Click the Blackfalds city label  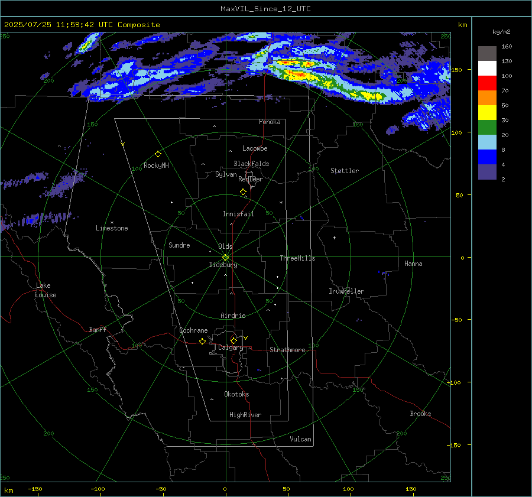click(x=251, y=164)
